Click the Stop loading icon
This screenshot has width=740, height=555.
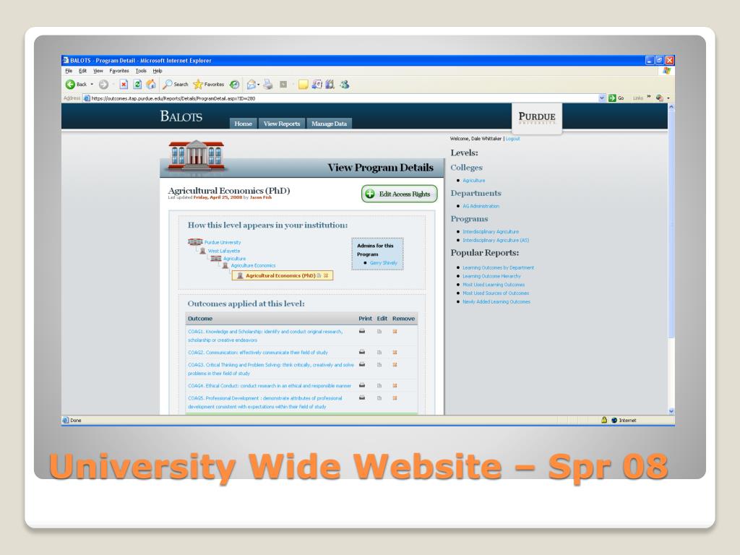[124, 85]
